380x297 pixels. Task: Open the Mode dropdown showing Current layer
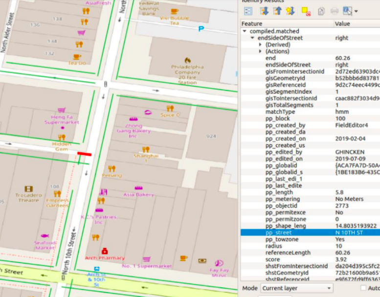[x=296, y=288]
